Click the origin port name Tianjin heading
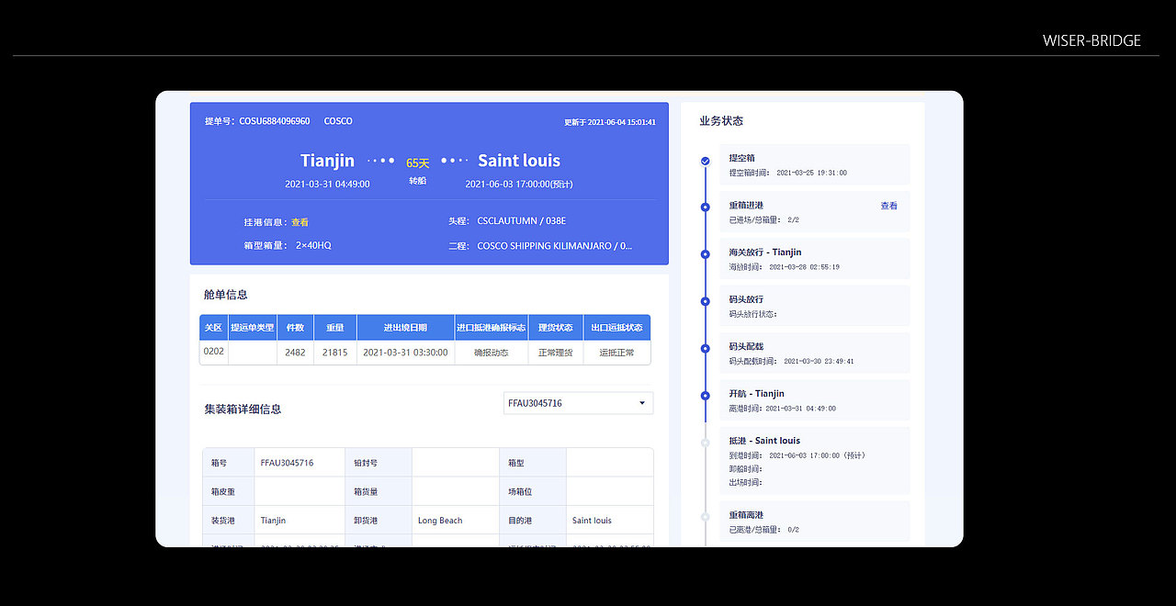1176x606 pixels. coord(327,161)
